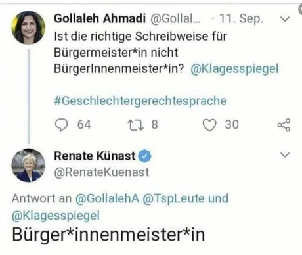The image size is (302, 255).
Task: Open Renate Künast's profile picture
Action: coord(28,165)
